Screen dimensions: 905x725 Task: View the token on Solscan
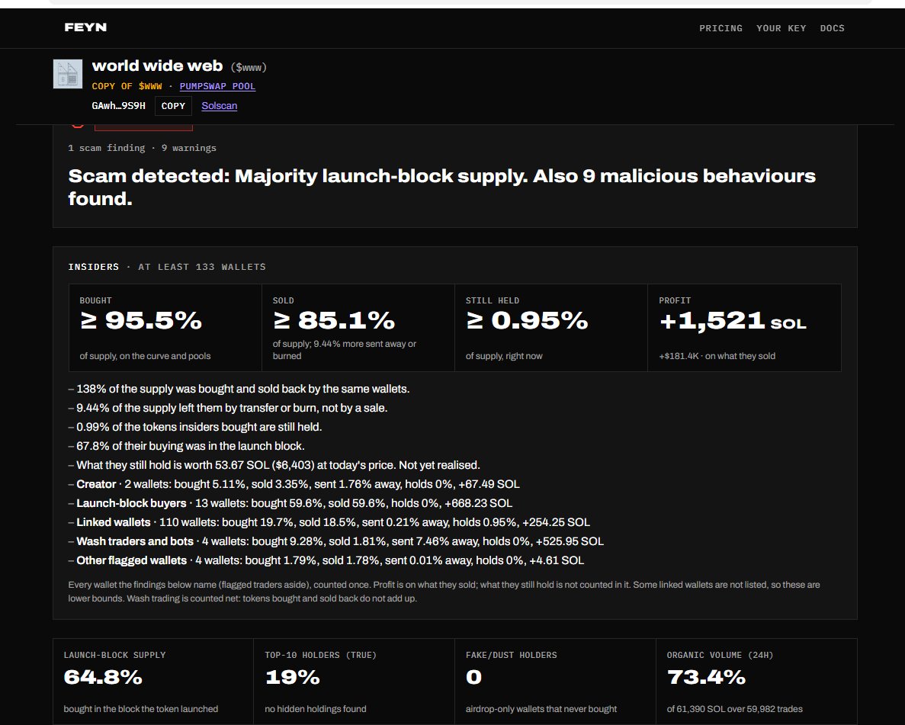coord(220,106)
